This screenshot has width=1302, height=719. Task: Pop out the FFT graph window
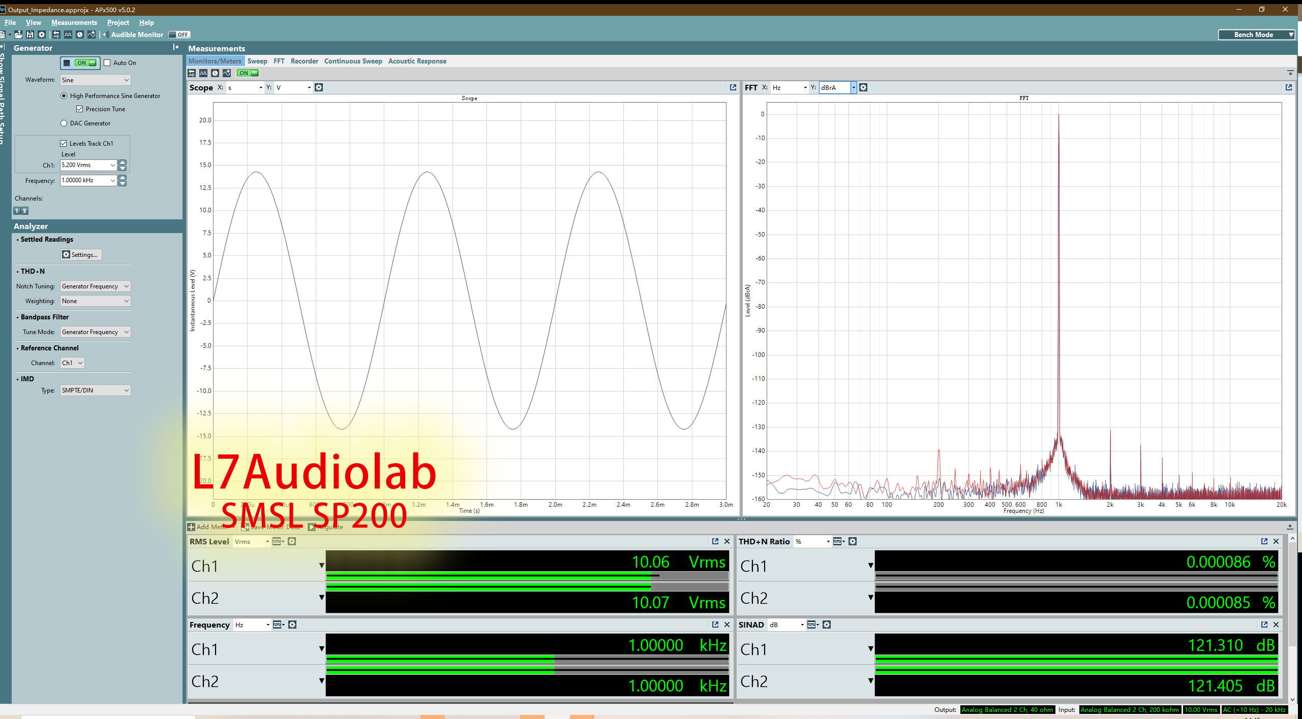[1289, 87]
